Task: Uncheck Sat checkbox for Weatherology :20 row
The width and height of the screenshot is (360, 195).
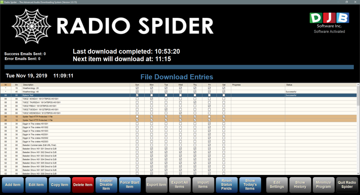Action: [224, 88]
